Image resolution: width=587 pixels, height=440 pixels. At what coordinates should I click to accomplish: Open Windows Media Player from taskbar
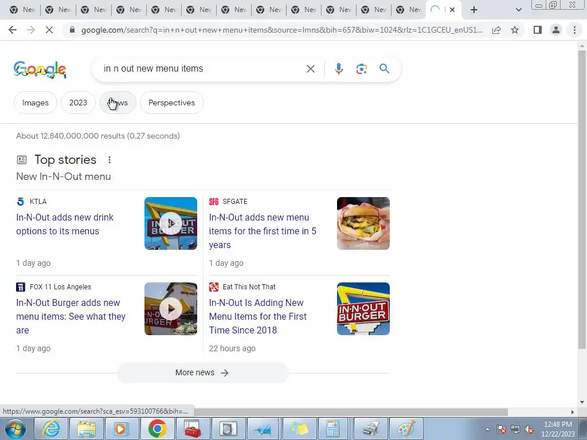[x=122, y=429]
